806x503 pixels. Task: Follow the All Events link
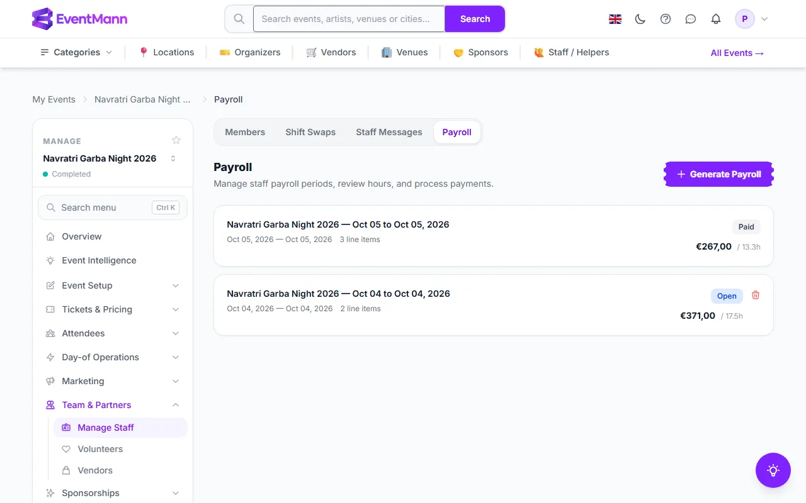point(737,53)
